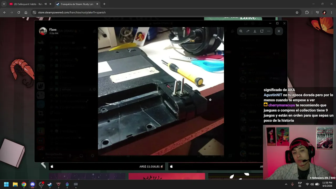
Task: Change the ESP ES input language
Action: pos(300,184)
